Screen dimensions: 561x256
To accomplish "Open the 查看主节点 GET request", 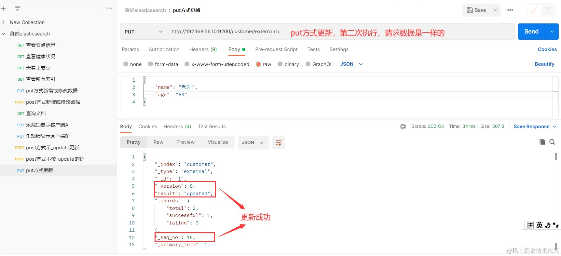I will click(x=38, y=68).
